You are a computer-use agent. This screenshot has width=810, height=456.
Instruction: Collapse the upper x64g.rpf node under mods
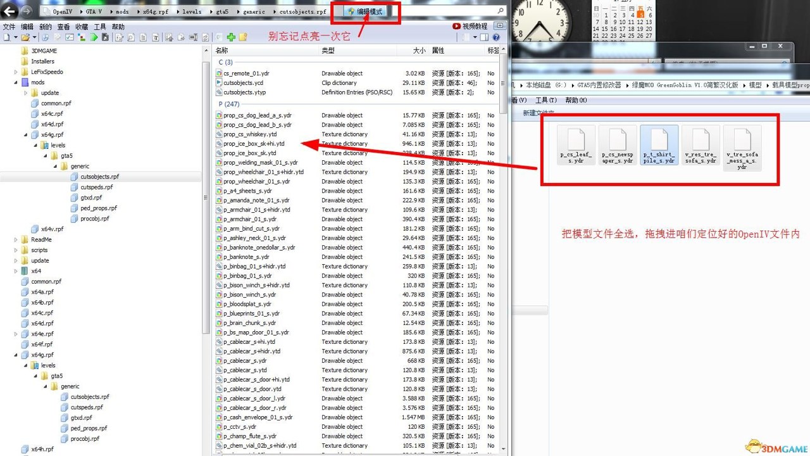26,135
